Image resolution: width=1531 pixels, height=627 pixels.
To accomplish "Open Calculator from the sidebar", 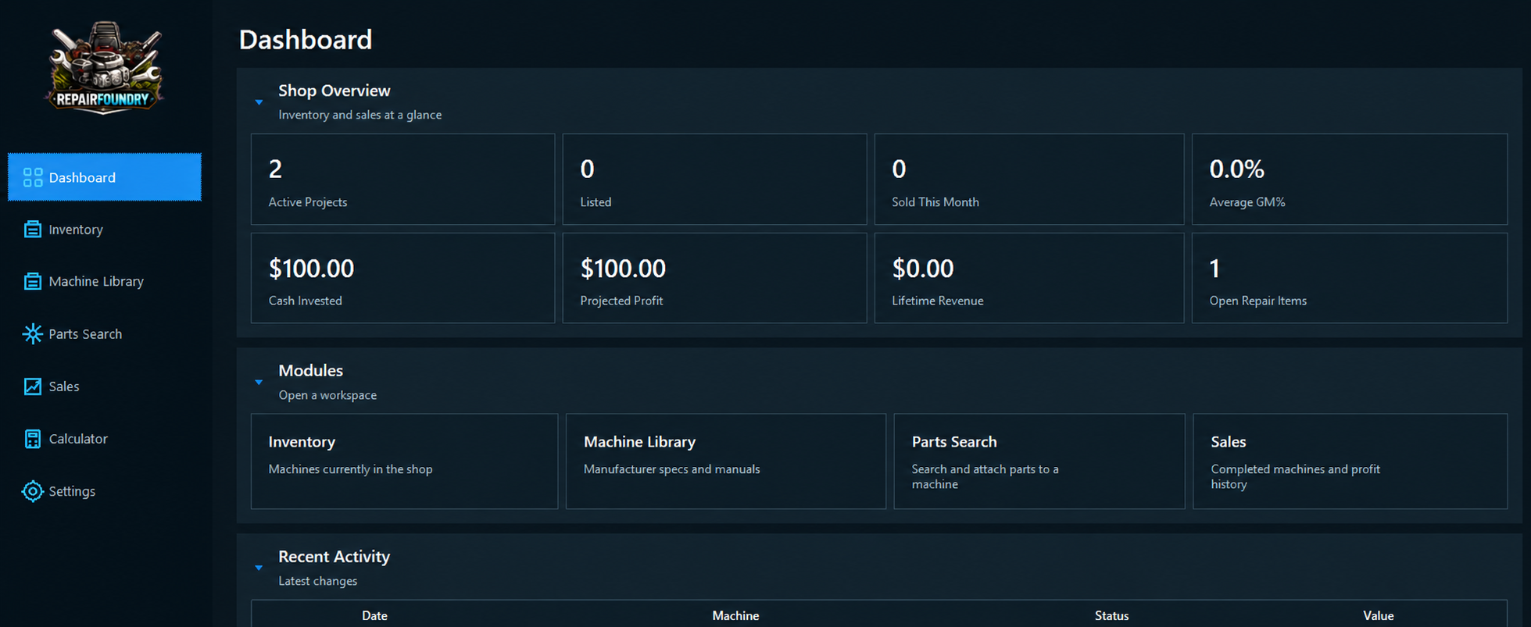I will coord(105,439).
